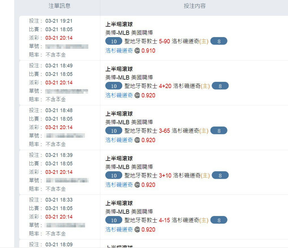Click score badge 10 in the 4-15 bet
Screen dimensions: 288x248
114,220
